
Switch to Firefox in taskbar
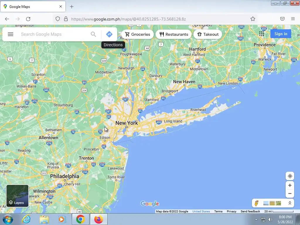pos(98,219)
